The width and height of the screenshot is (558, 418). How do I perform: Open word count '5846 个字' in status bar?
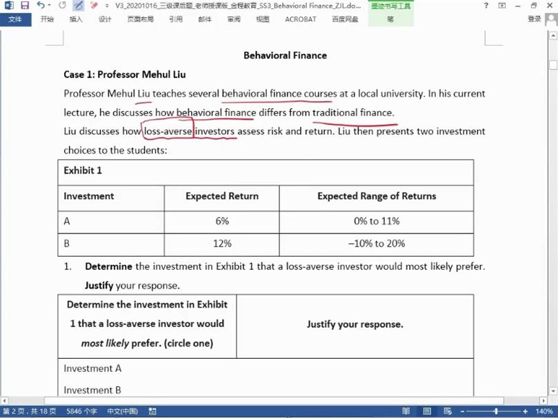click(81, 411)
